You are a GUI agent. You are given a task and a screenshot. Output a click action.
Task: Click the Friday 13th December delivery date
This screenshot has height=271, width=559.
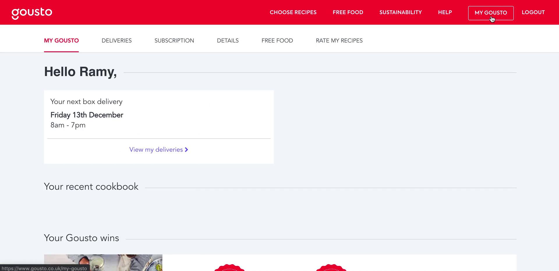87,115
